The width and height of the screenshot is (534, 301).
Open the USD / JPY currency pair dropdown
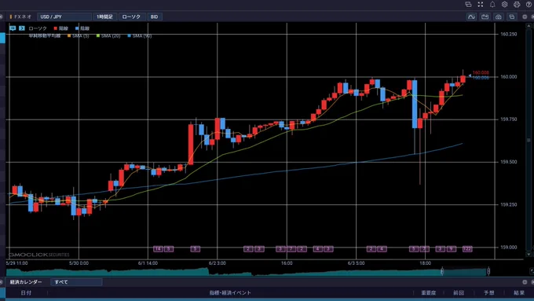tap(64, 17)
